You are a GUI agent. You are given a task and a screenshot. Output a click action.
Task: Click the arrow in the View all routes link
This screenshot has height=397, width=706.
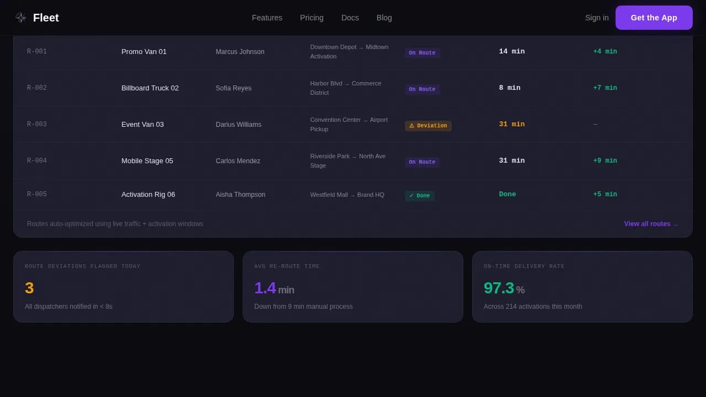coord(675,224)
